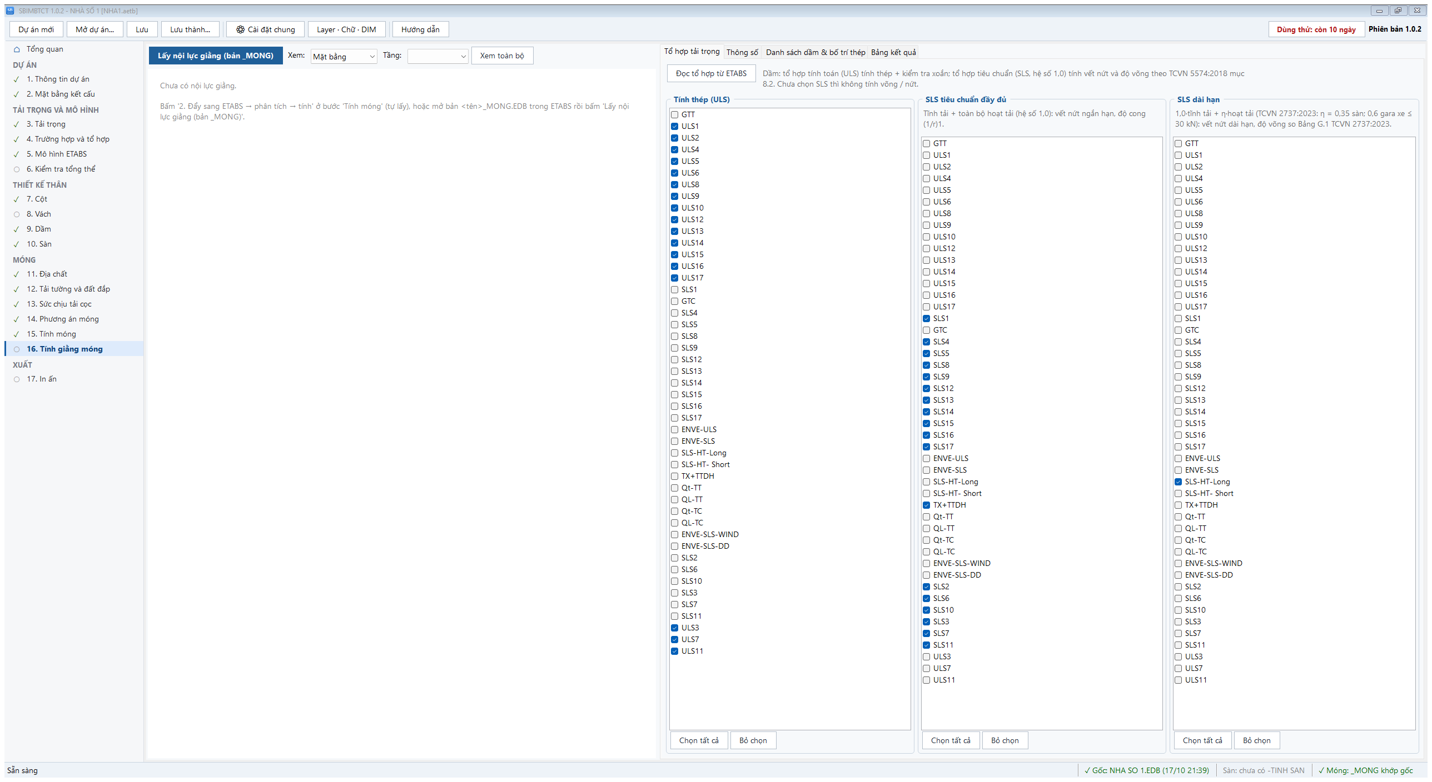Uncheck SLS1 in SLS tiêu chuẩn đầy đủ
Viewport: 1432px width, 782px height.
click(926, 318)
